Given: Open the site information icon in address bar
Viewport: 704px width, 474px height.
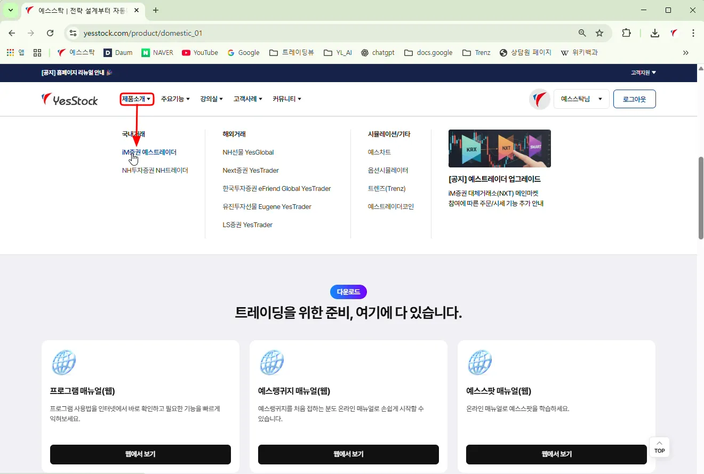Looking at the screenshot, I should [x=74, y=33].
